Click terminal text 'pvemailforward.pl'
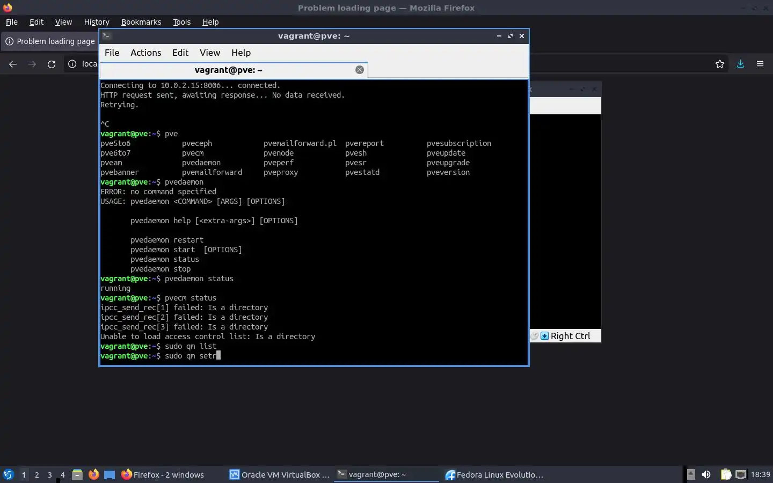The width and height of the screenshot is (773, 483). [300, 143]
